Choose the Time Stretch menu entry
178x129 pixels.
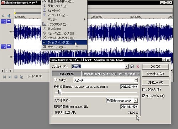point(64,42)
